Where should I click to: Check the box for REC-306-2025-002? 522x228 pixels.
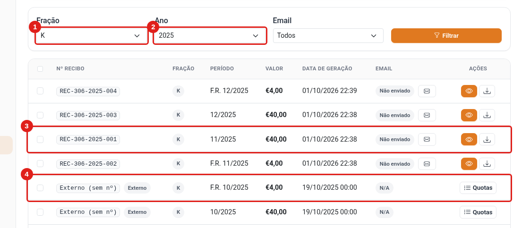(40, 164)
